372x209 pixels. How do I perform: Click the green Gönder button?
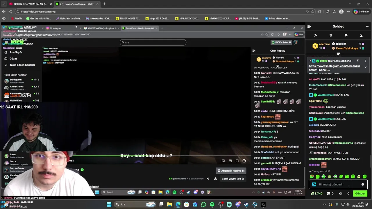360,194
